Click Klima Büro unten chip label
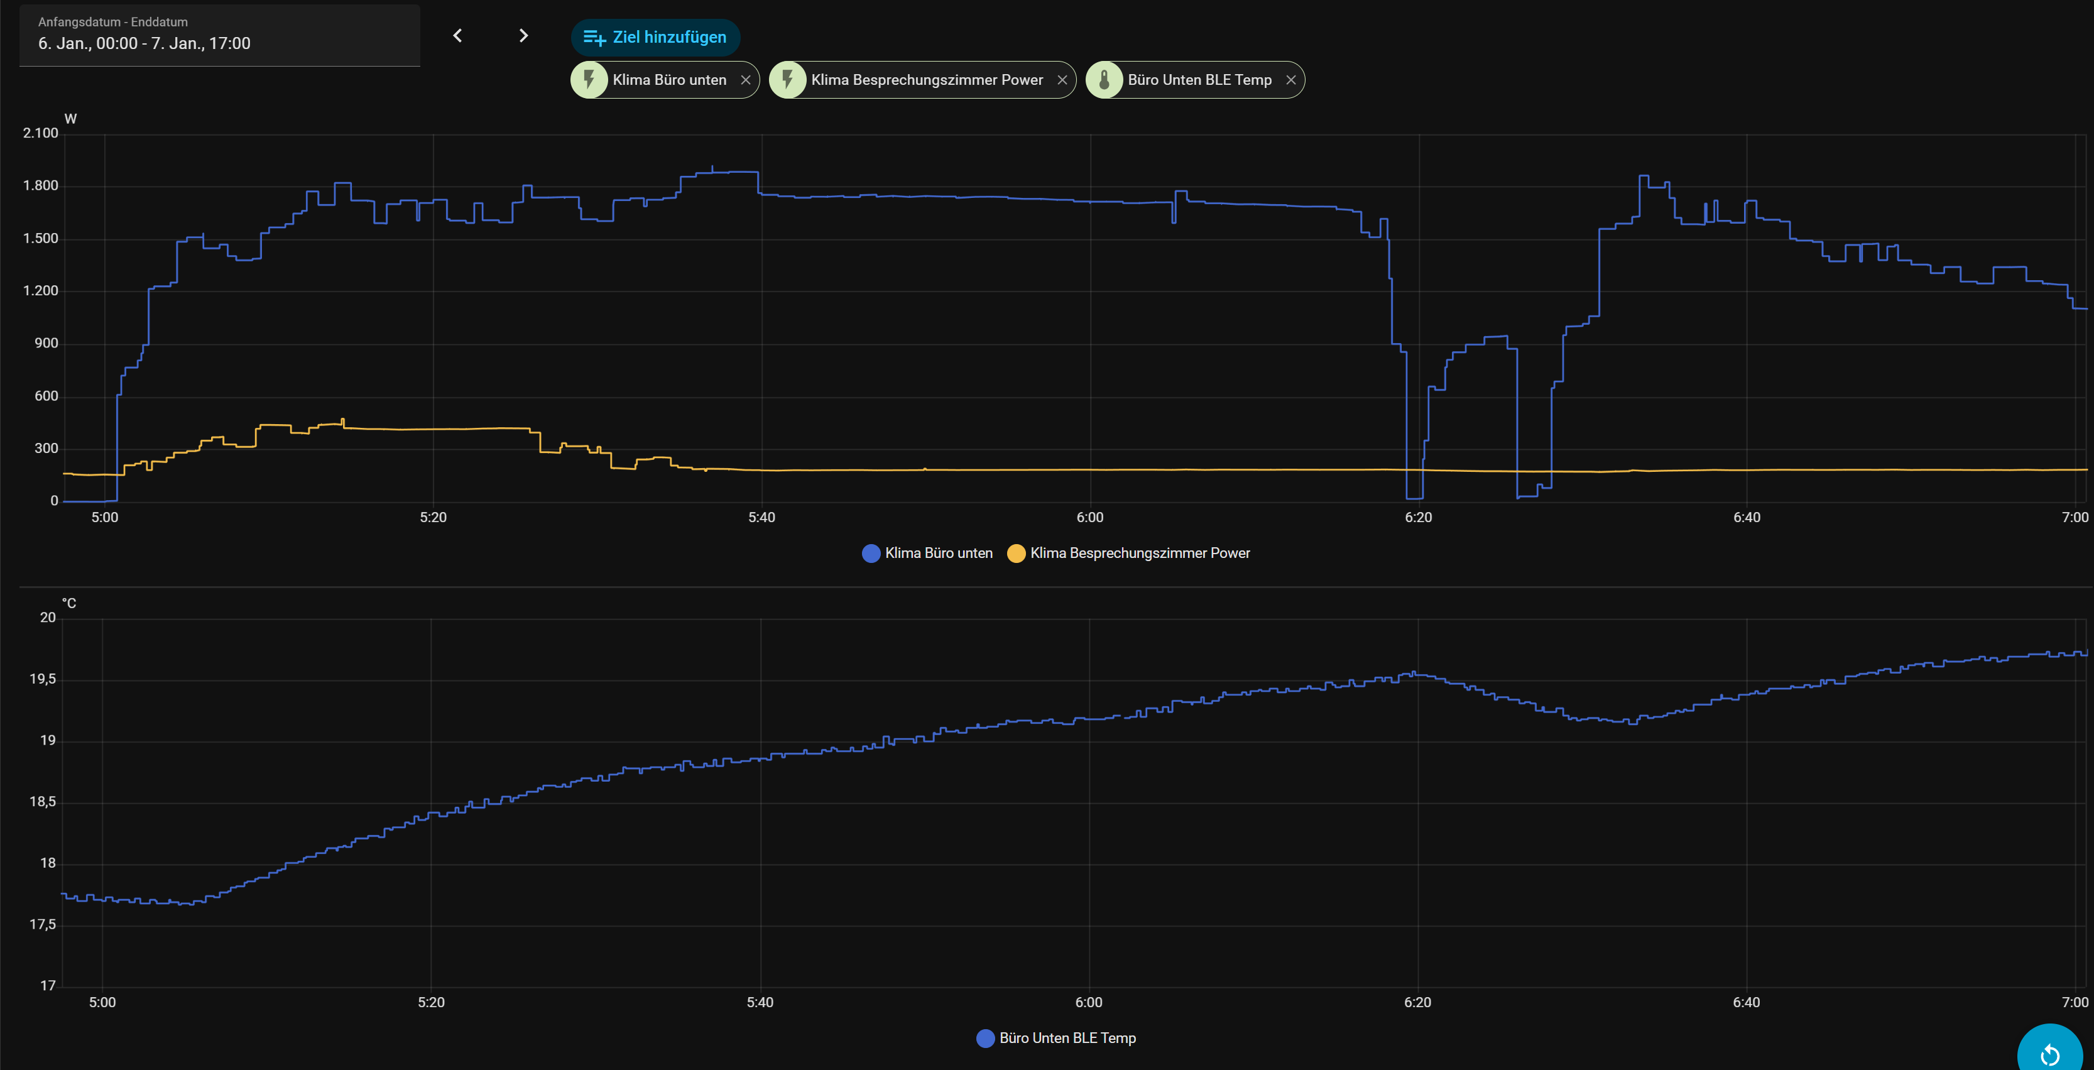 pos(669,80)
